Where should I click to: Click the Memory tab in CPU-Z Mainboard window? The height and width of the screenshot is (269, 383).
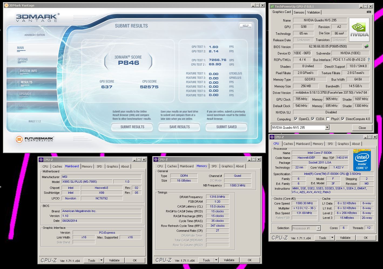tap(87, 166)
